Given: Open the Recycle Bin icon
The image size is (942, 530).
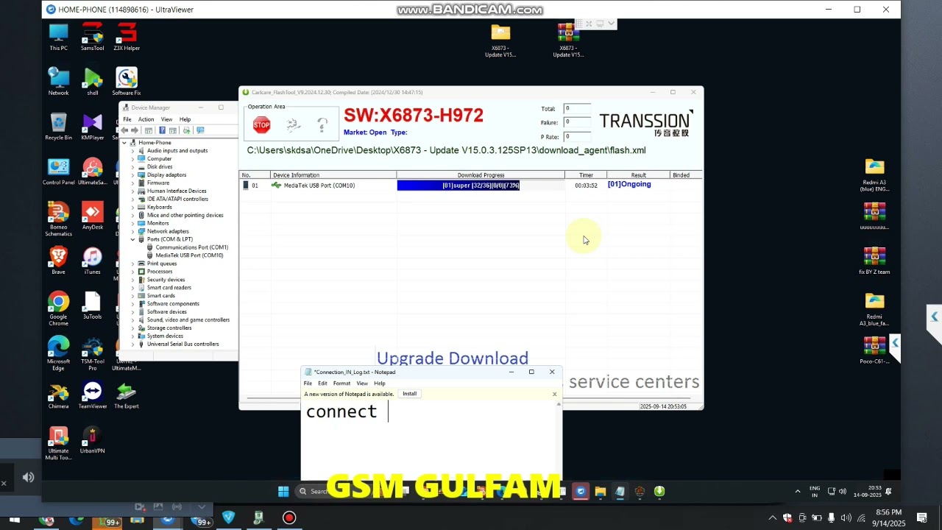Looking at the screenshot, I should pos(58,127).
